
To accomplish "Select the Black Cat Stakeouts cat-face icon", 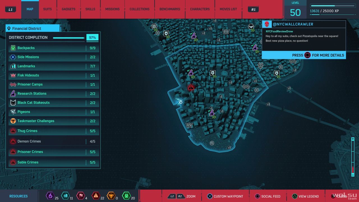I will tap(13, 103).
